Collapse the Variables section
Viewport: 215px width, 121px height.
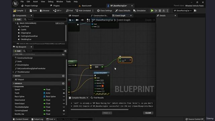coord(13,83)
